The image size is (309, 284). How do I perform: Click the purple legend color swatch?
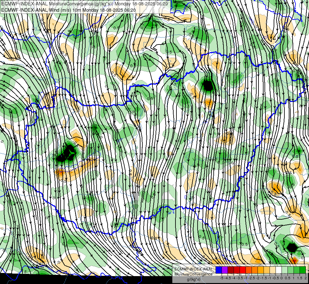pos(225,270)
